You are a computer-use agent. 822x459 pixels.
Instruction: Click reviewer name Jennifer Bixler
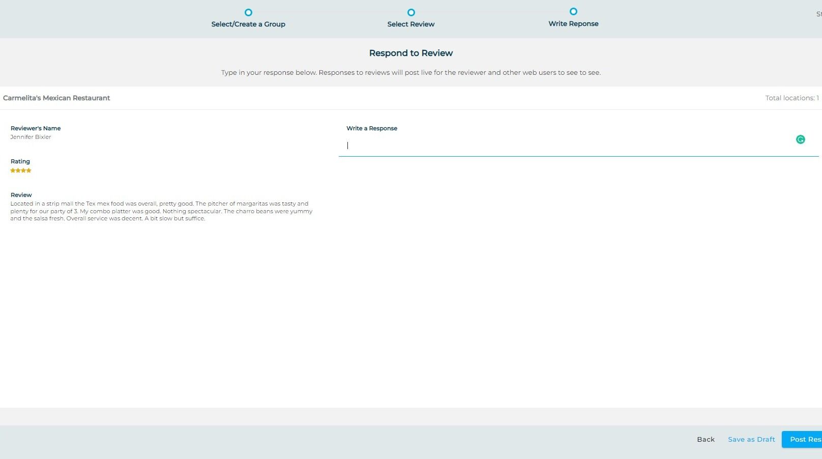tap(31, 137)
